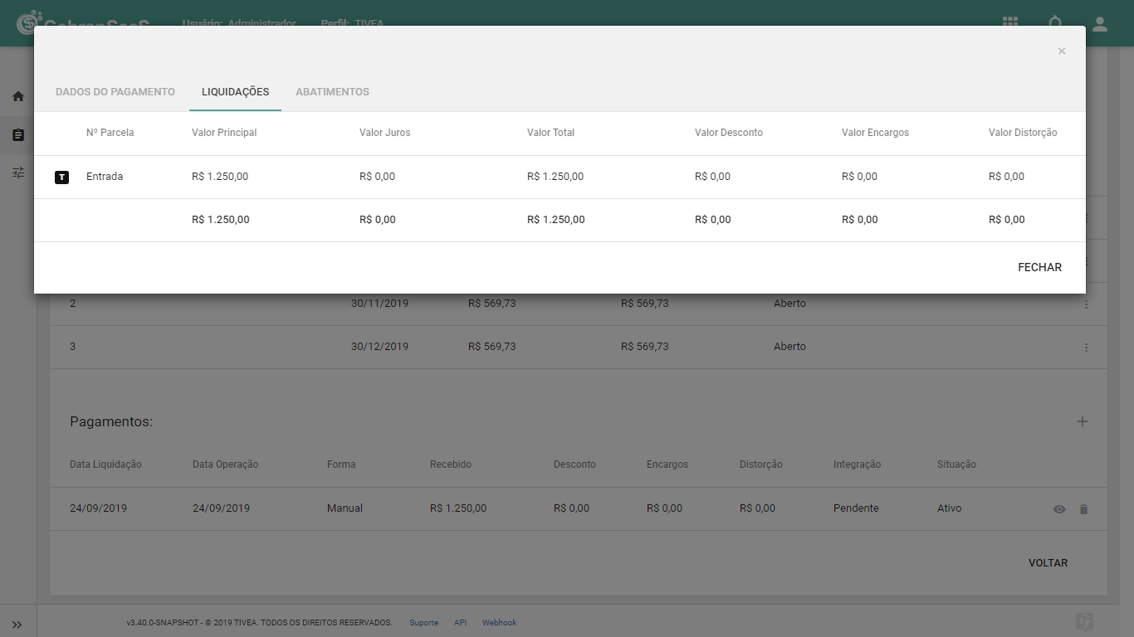Click the FECHAR button

coord(1039,268)
